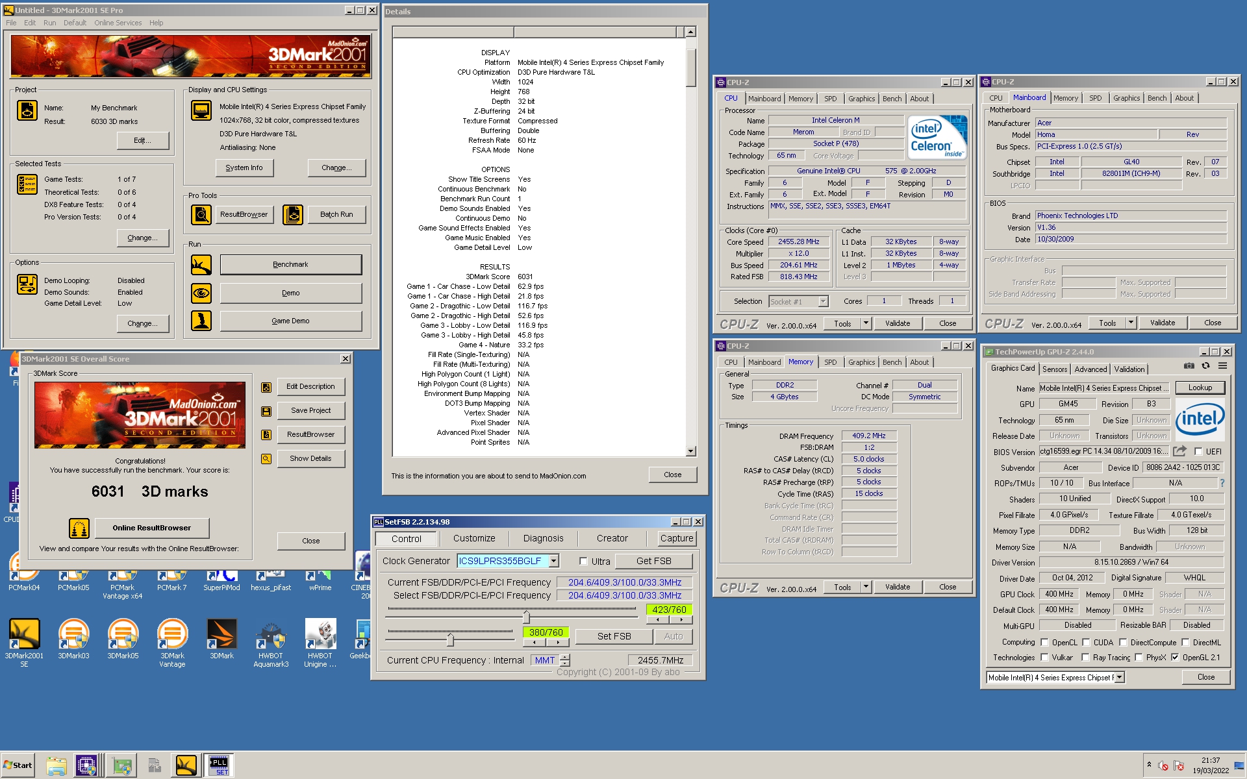
Task: Toggle the Vulkan checkbox
Action: click(1044, 658)
